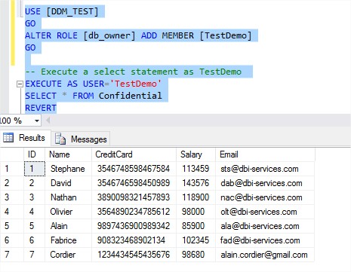Open the zoom percentage dropdown
The width and height of the screenshot is (351, 272).
click(37, 121)
